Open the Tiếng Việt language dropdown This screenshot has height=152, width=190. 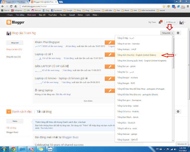click(167, 33)
